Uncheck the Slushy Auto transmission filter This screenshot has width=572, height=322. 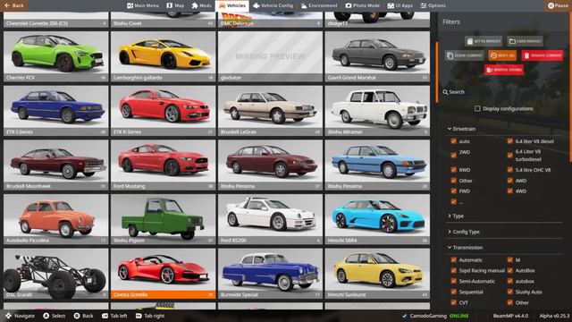510,292
